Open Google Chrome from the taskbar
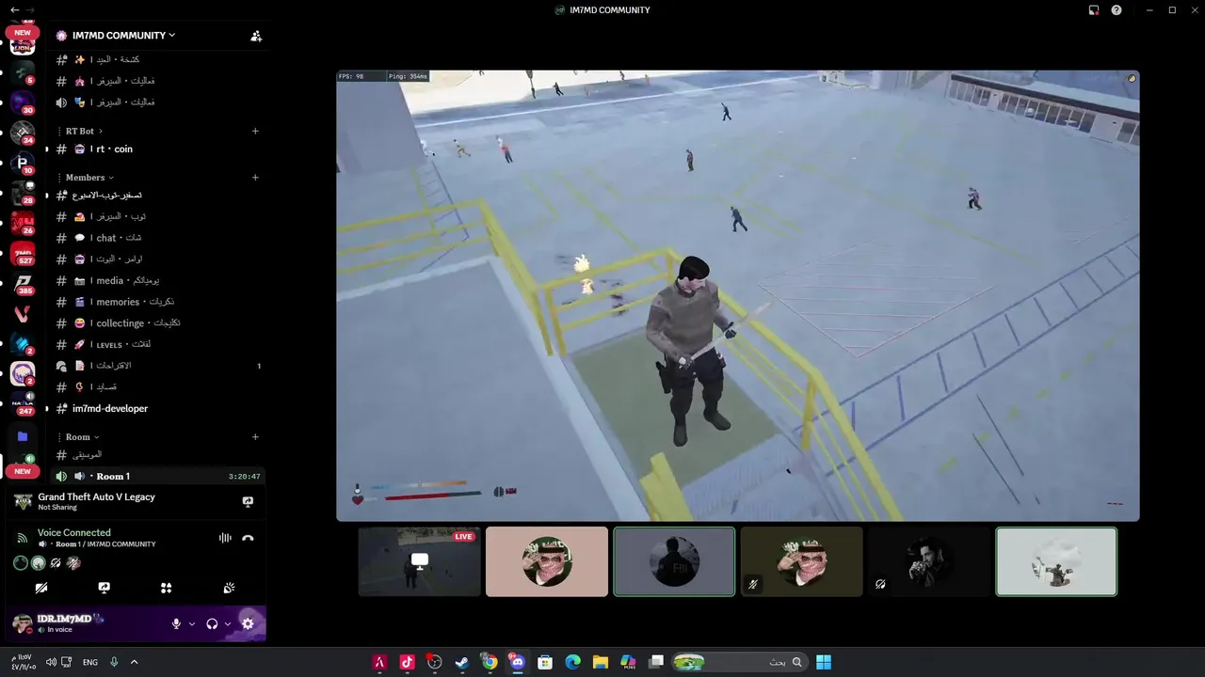The width and height of the screenshot is (1205, 677). 490,662
